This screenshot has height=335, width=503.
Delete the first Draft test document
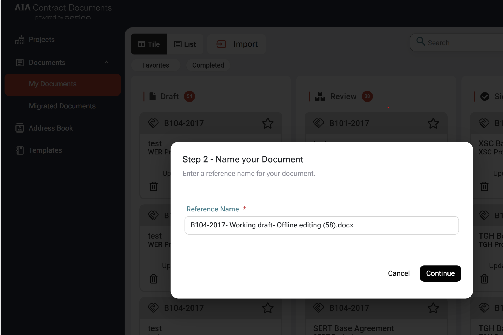coord(154,187)
